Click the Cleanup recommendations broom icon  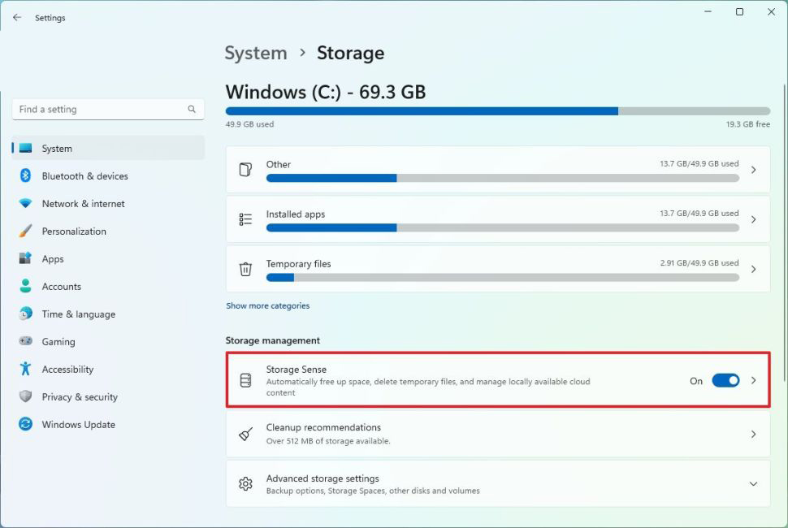[245, 435]
